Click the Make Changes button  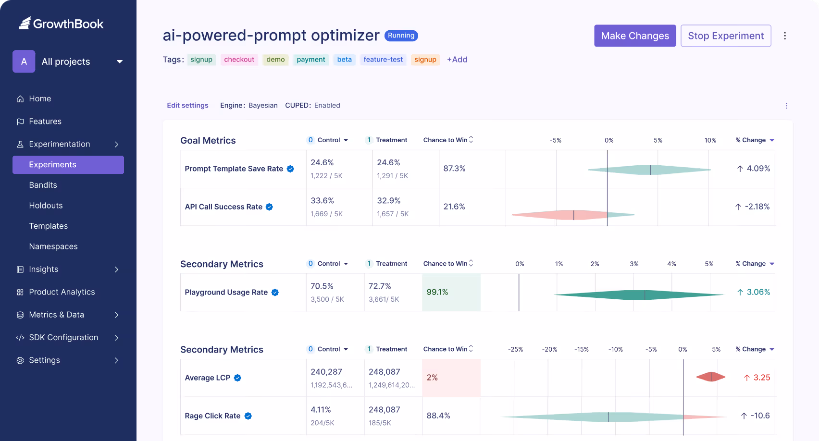click(x=635, y=36)
